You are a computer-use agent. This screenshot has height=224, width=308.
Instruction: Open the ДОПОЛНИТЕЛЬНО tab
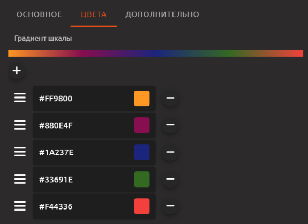162,14
